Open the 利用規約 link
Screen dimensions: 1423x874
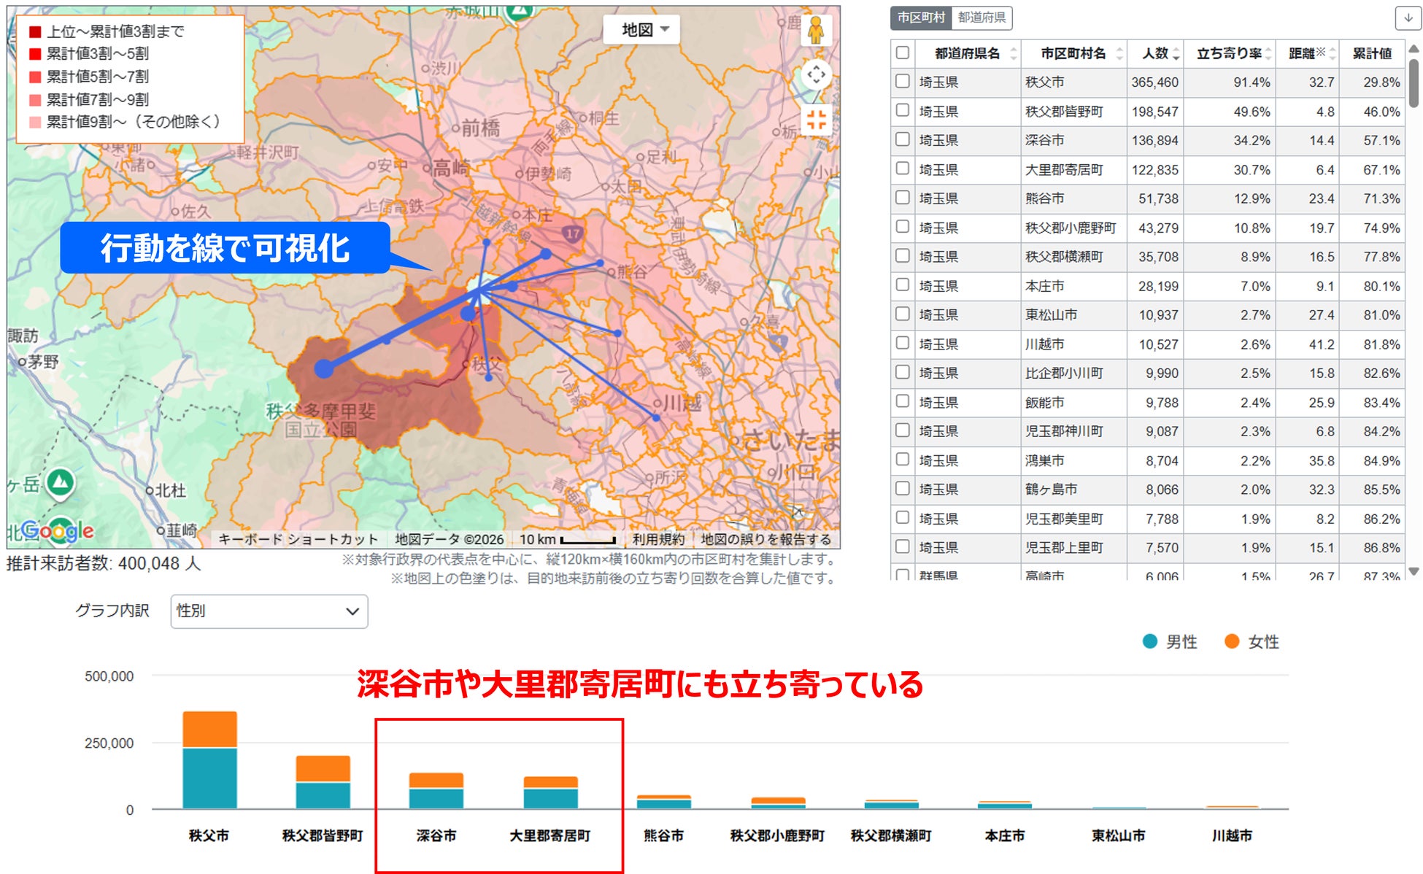[x=657, y=539]
